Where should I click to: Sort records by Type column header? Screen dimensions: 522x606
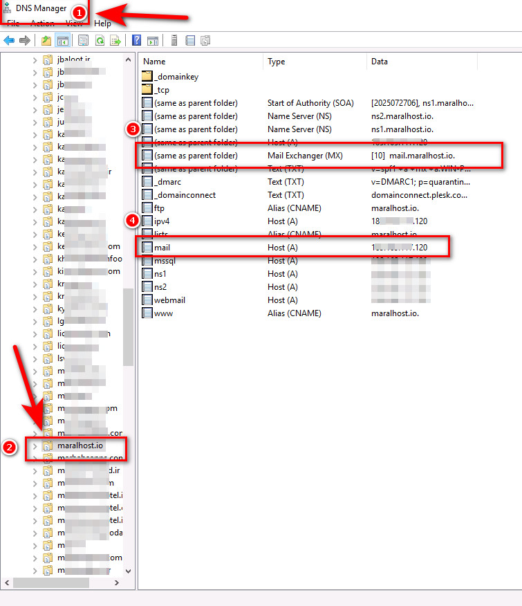coord(277,62)
